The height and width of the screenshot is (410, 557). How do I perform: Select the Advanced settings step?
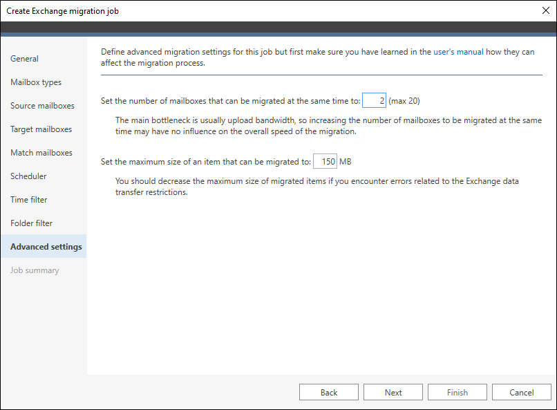(44, 246)
